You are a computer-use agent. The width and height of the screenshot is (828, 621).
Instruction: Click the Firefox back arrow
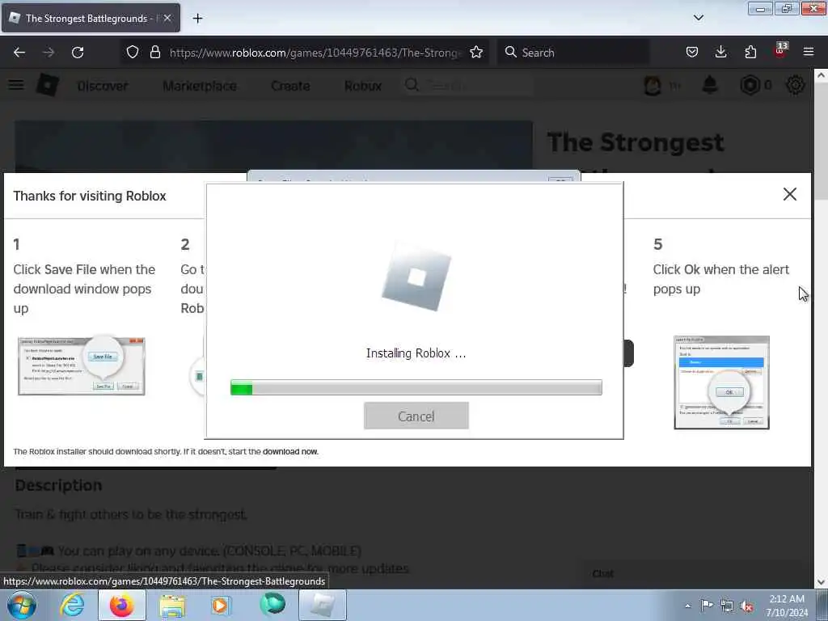[x=19, y=53]
